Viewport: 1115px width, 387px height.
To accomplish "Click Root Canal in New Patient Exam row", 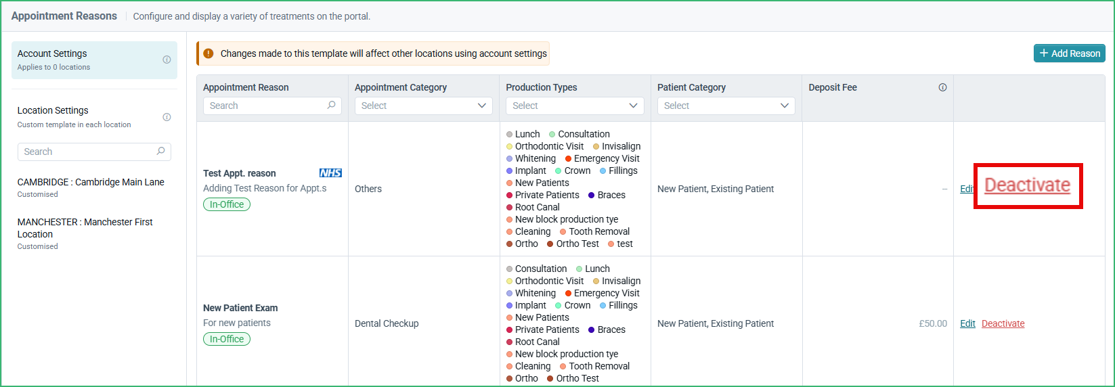I will tap(537, 342).
